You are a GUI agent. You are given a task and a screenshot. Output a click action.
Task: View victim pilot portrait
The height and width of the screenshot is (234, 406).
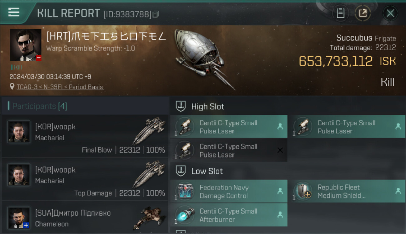click(26, 45)
